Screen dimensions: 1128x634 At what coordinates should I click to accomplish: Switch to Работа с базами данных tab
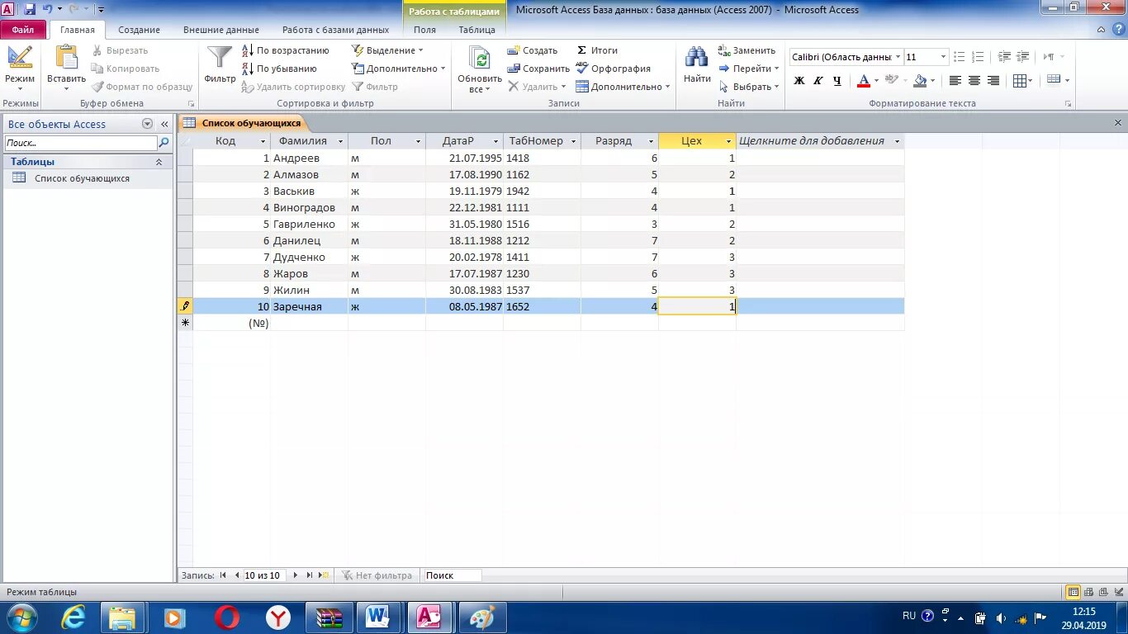click(335, 30)
